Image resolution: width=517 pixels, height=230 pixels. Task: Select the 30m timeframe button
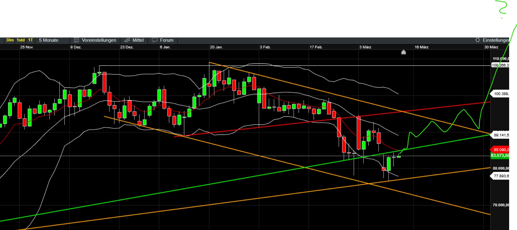[x=10, y=40]
